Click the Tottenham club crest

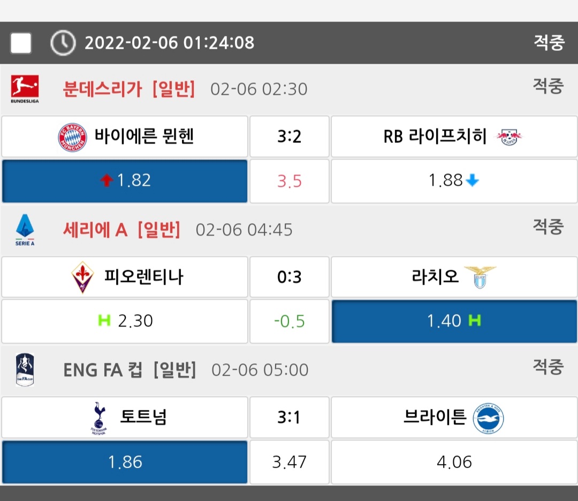pyautogui.click(x=100, y=417)
